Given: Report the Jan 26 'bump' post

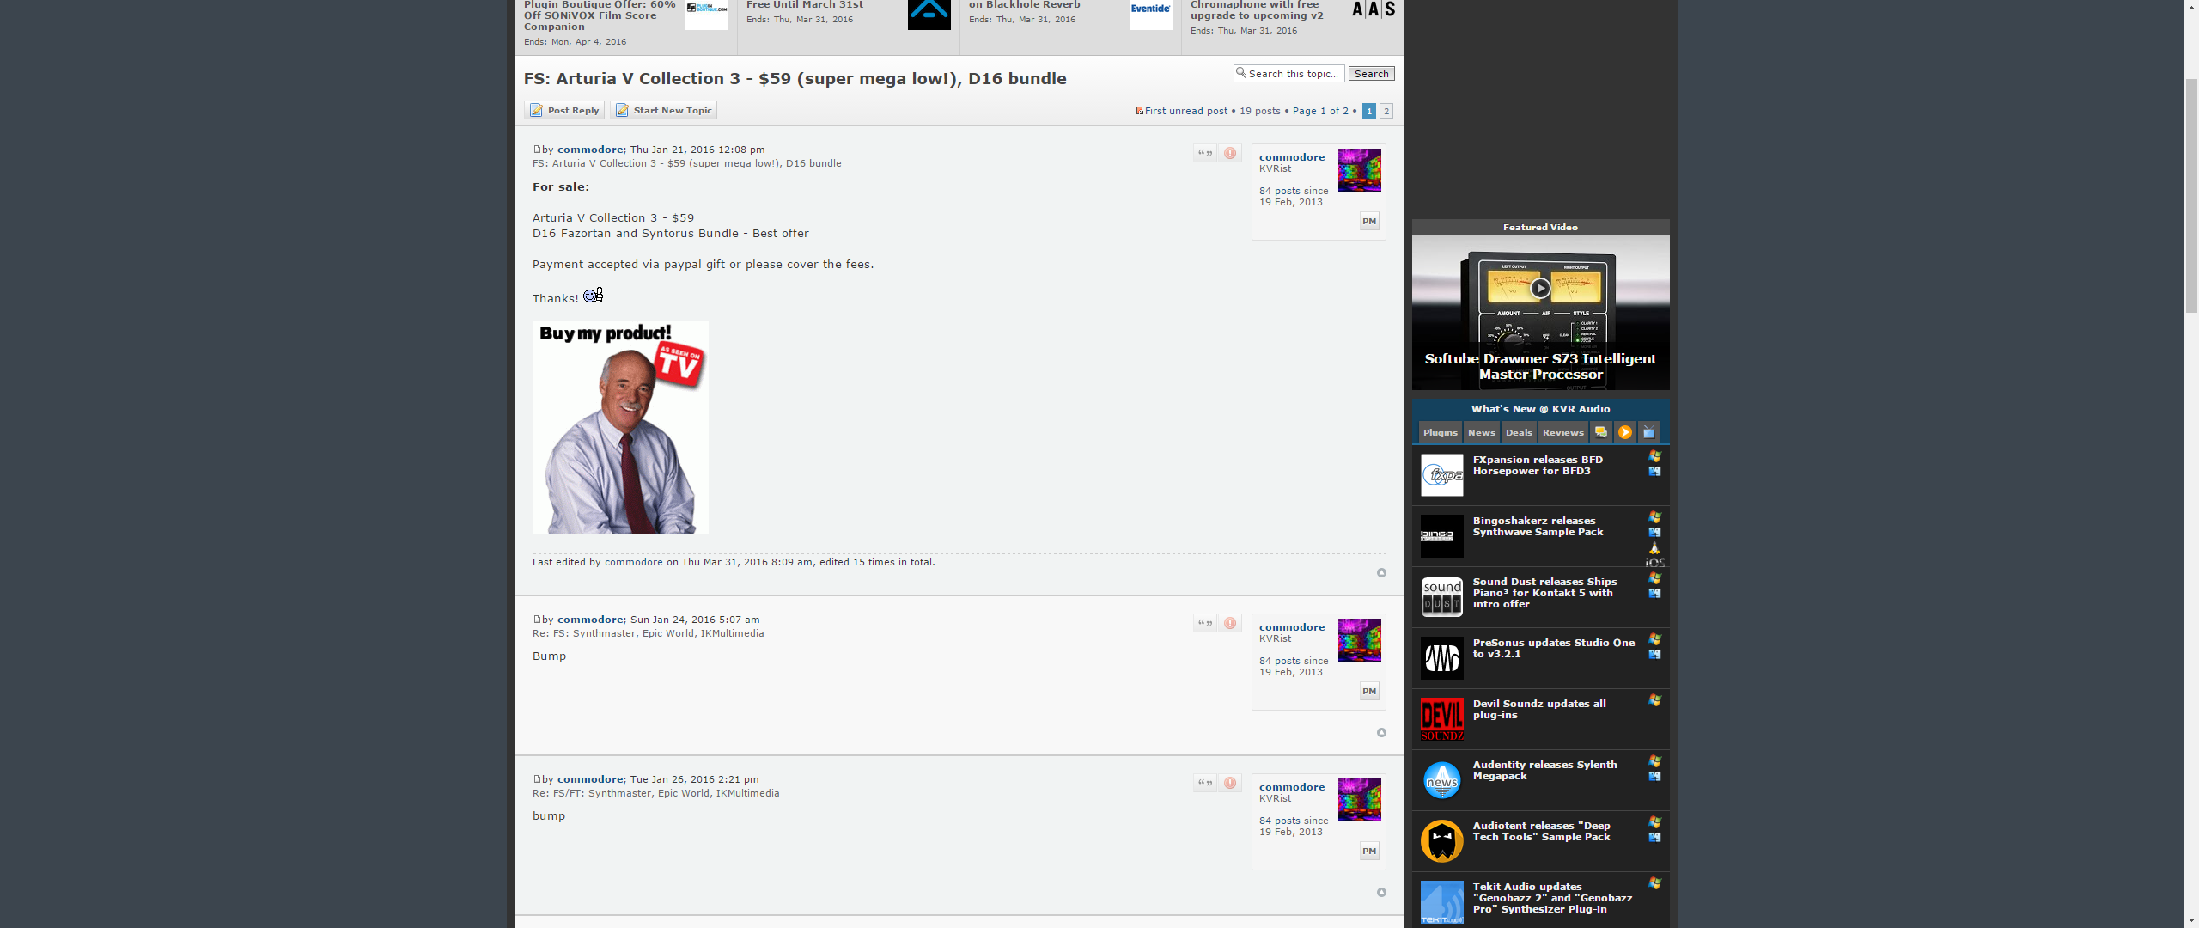Looking at the screenshot, I should point(1230,783).
